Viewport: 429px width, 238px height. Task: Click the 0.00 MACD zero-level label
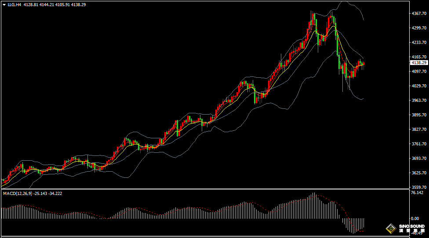tap(414, 218)
